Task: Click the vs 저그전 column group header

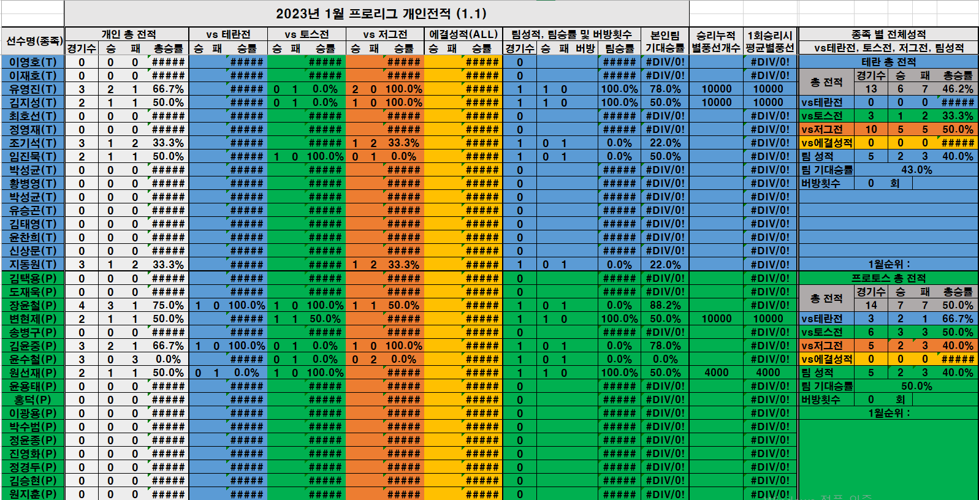Action: click(x=385, y=34)
